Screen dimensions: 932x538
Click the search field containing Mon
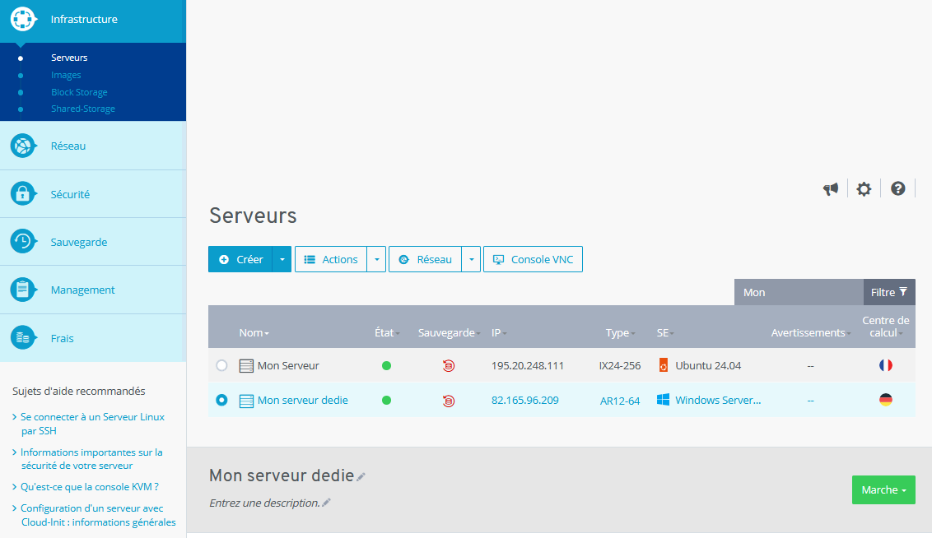click(x=798, y=292)
